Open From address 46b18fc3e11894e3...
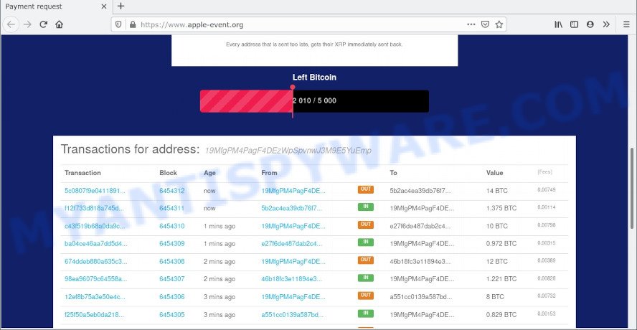 292,279
